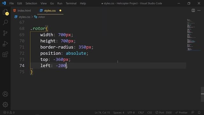204x115 pixels.
Task: Open the Edit menu
Action: 19,4
